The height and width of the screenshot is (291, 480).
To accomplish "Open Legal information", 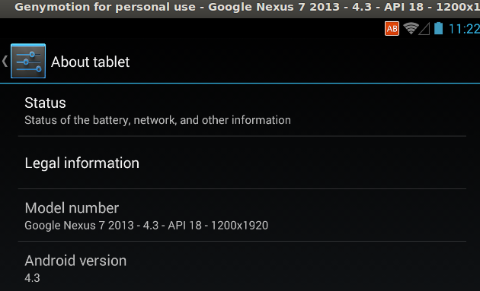I will (242, 163).
